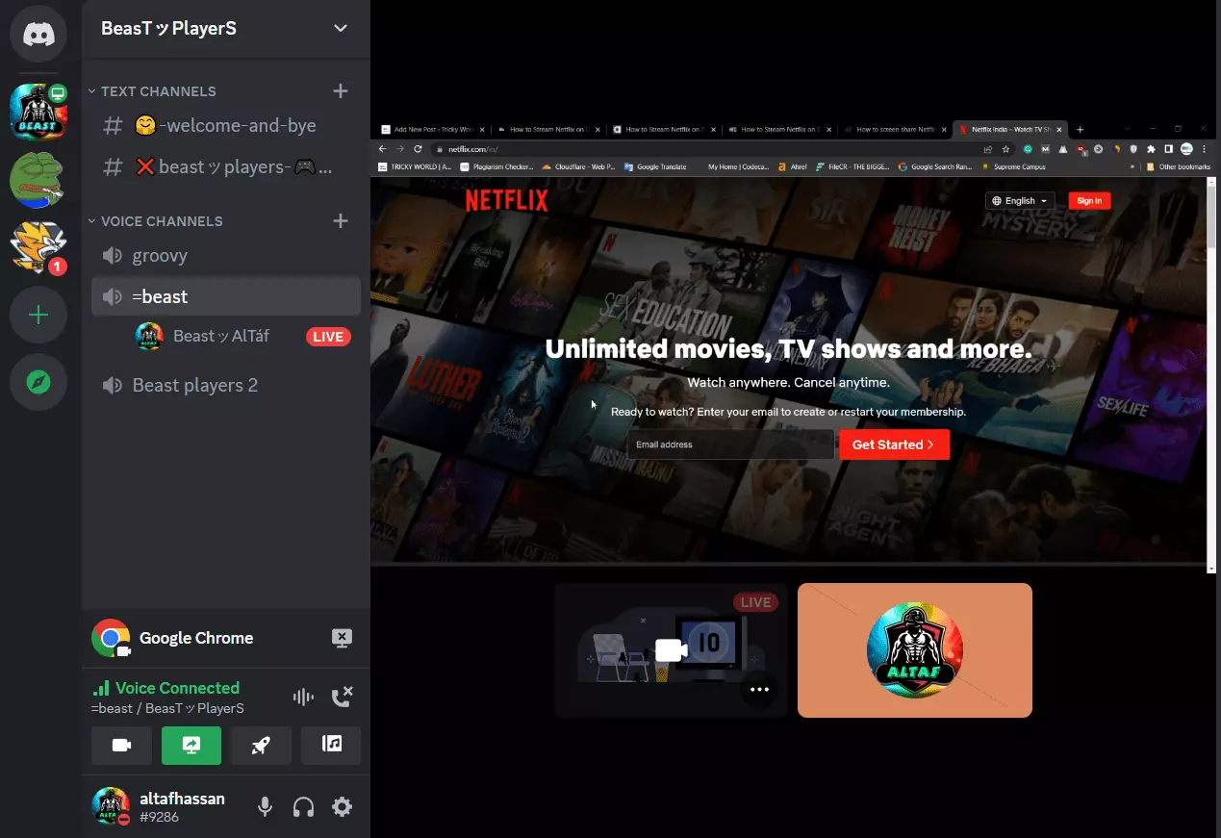Image resolution: width=1221 pixels, height=838 pixels.
Task: Open the soundboard panel icon
Action: [x=331, y=746]
